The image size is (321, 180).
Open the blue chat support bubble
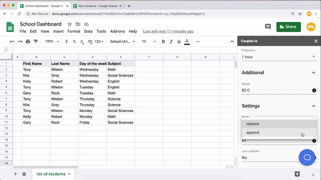point(307,157)
